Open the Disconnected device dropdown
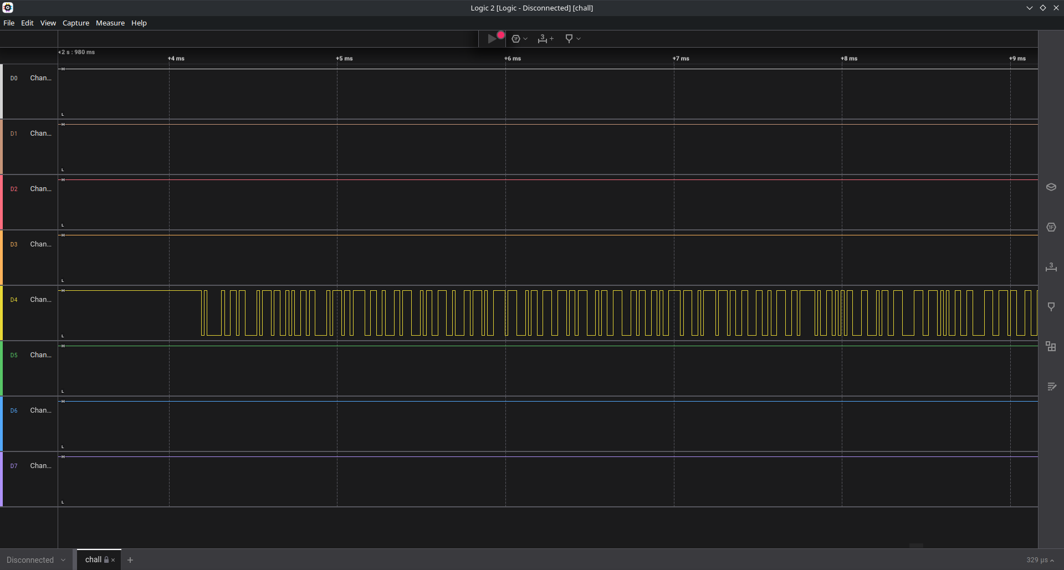 click(36, 560)
